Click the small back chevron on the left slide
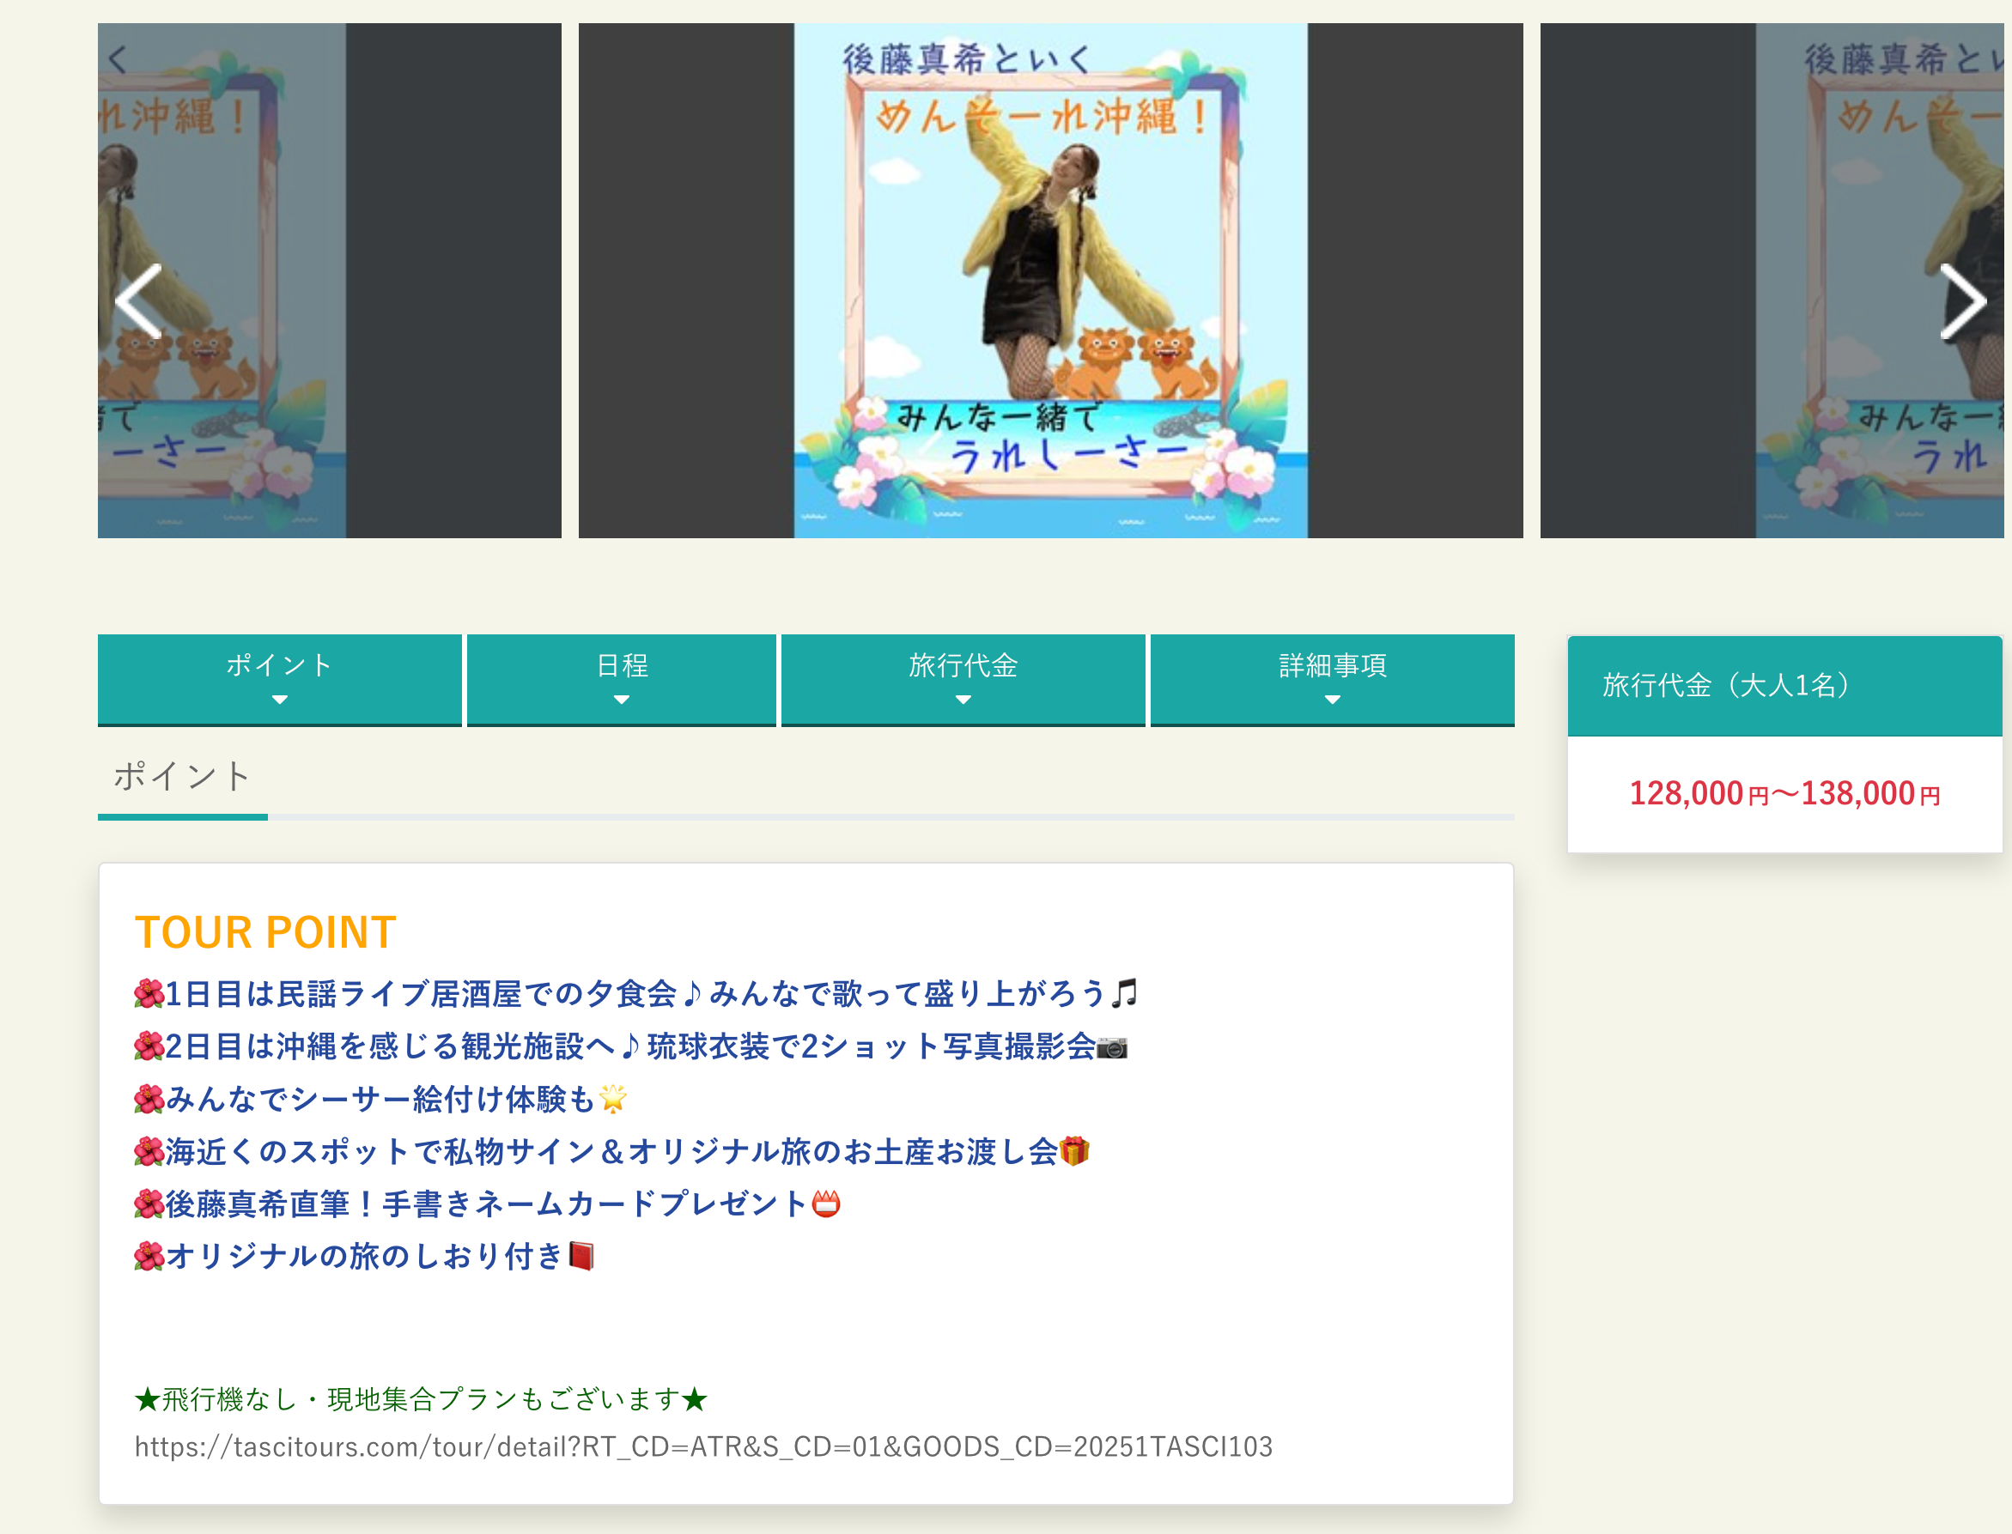Image resolution: width=2012 pixels, height=1534 pixels. [x=118, y=60]
